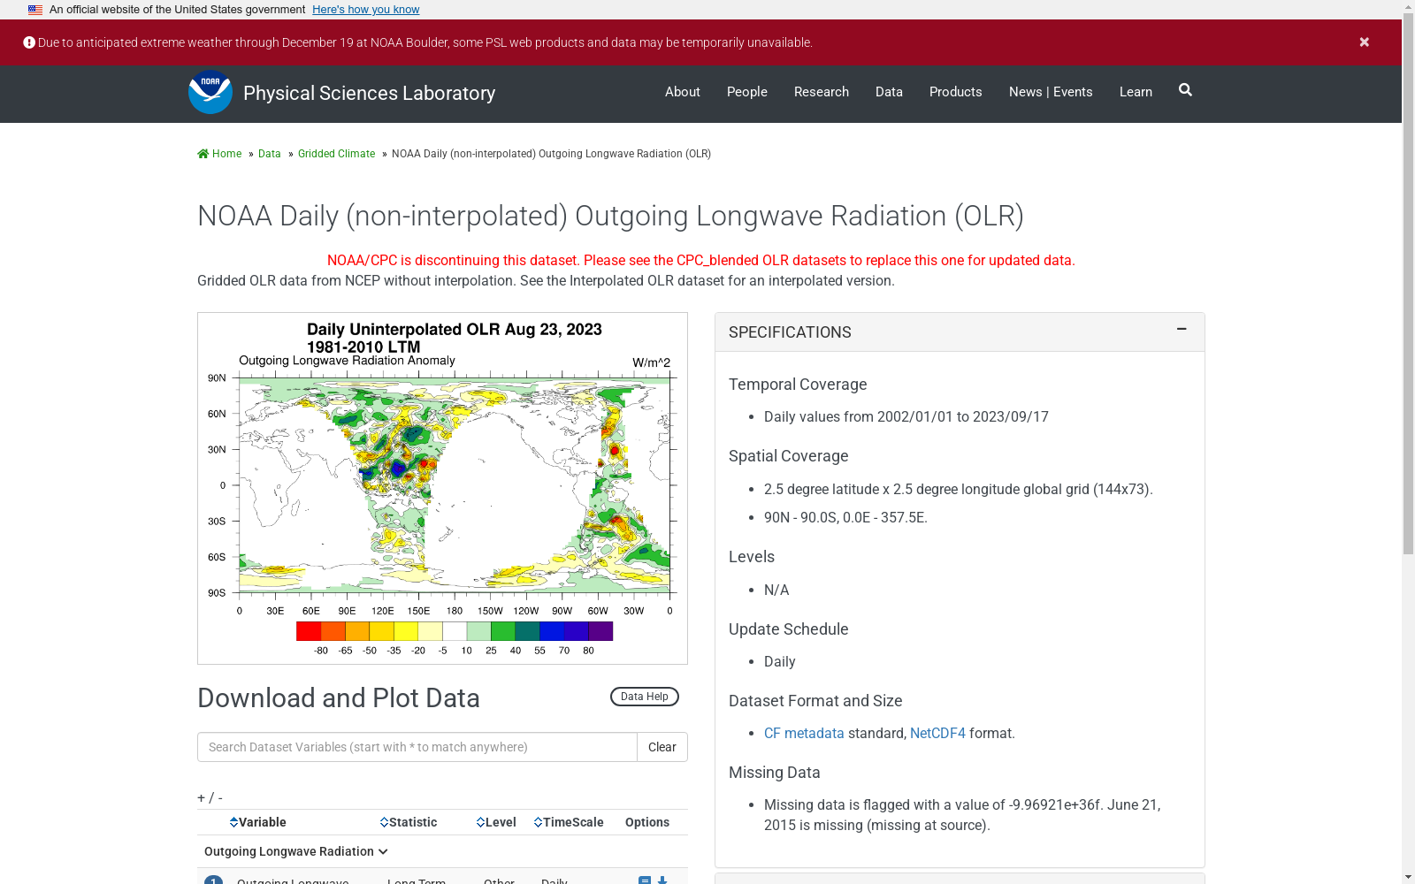This screenshot has height=884, width=1415.
Task: Click the exclamation alert icon in the banner
Action: point(29,42)
